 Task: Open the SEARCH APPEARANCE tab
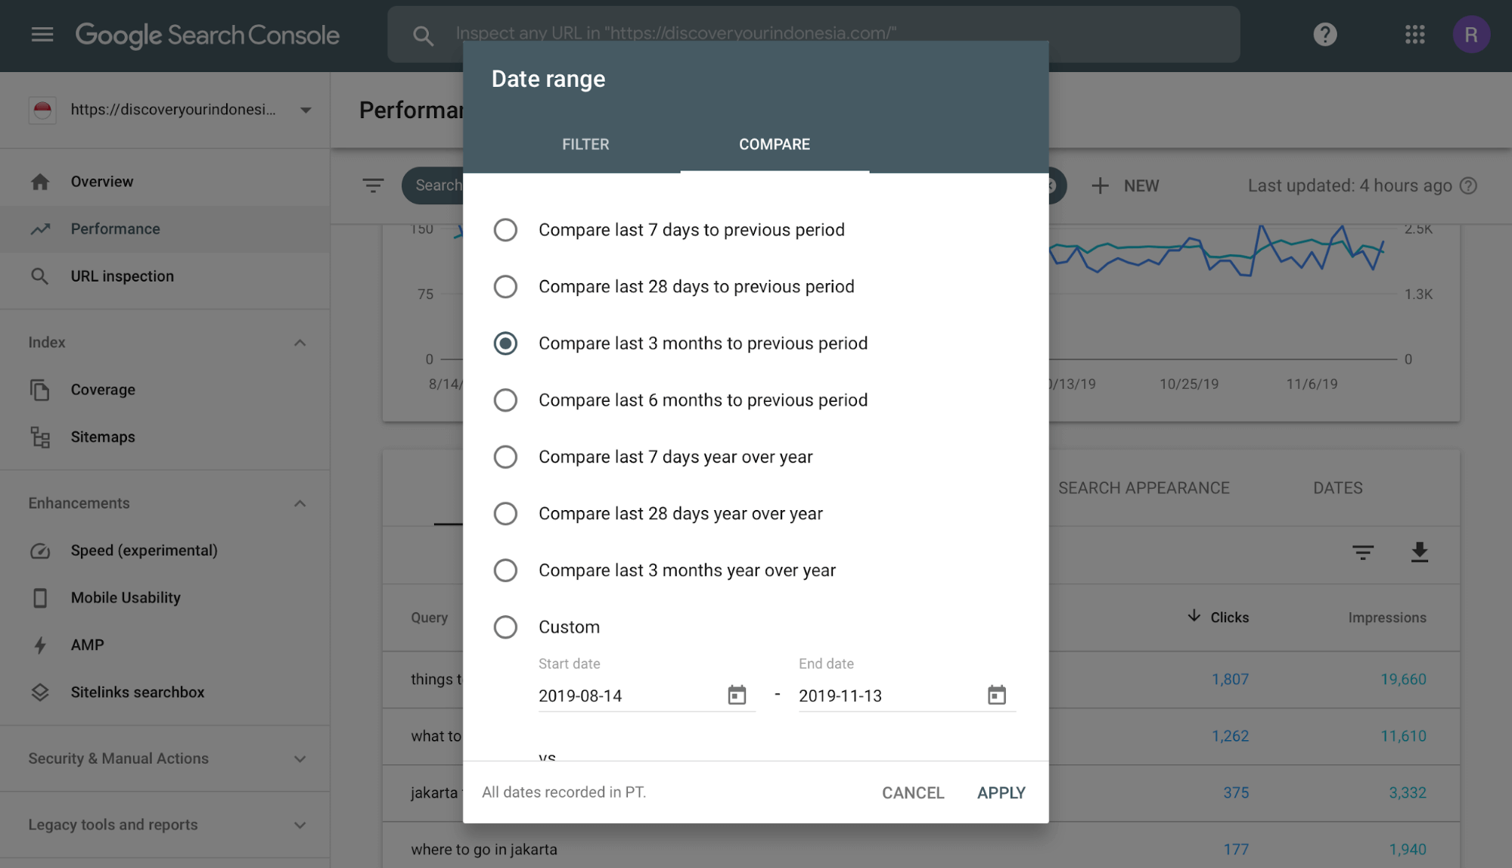(x=1144, y=488)
